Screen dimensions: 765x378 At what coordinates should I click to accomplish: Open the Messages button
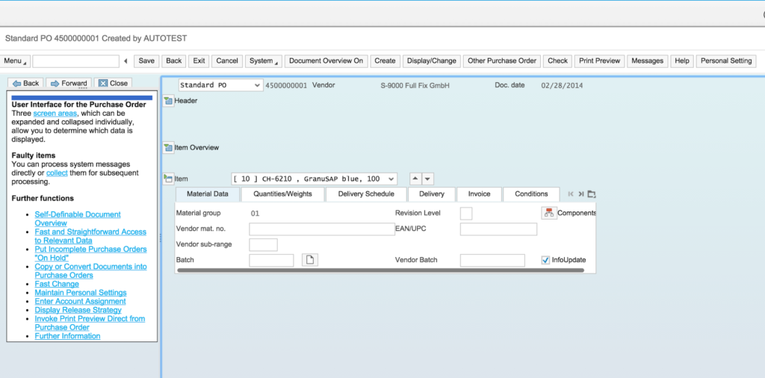coord(647,61)
